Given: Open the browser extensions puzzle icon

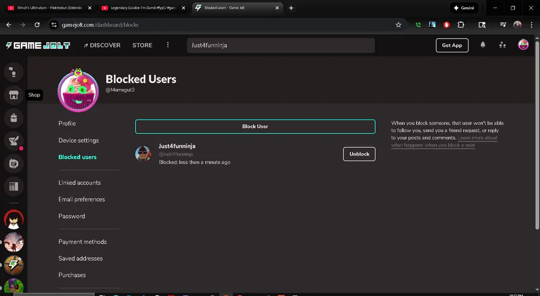Looking at the screenshot, I should tap(461, 25).
